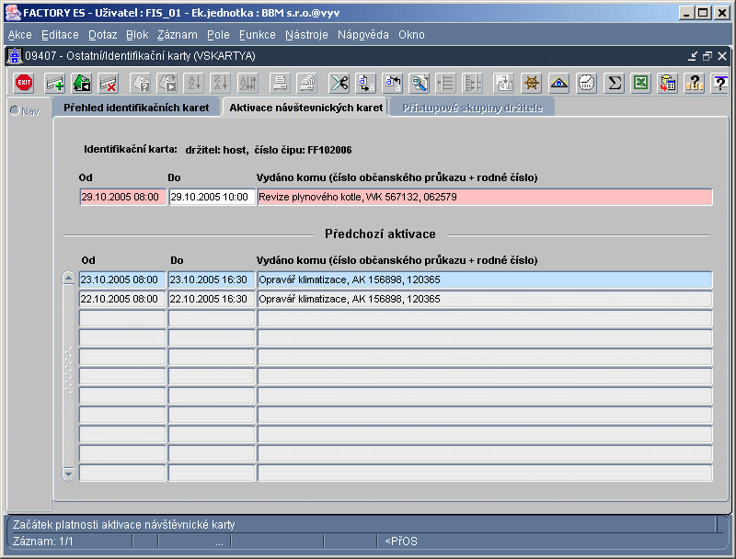736x559 pixels.
Task: Open the Dotaz menu
Action: tap(102, 35)
